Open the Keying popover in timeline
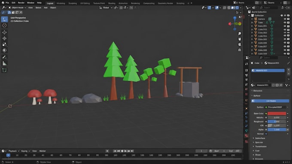Screen dimensions: 292x164 point(25,151)
